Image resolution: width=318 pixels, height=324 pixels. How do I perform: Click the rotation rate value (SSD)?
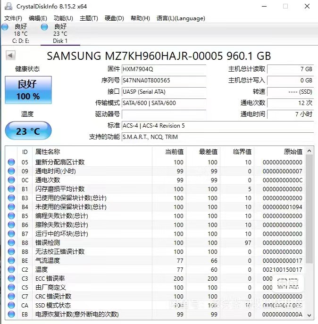[x=291, y=91]
